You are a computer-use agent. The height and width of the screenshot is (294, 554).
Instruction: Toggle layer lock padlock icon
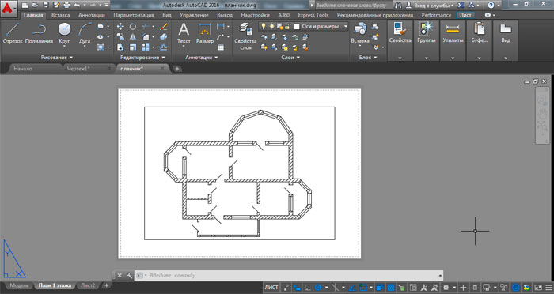click(x=287, y=26)
